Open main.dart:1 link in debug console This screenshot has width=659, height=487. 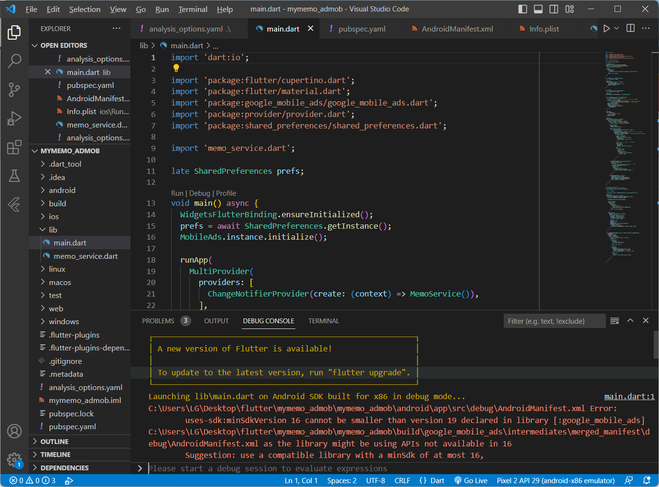pos(629,396)
